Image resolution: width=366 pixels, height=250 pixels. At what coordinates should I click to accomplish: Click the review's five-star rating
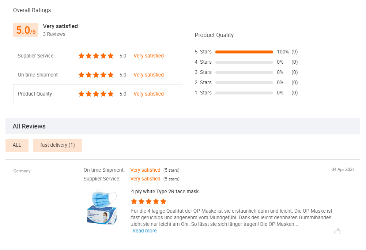pyautogui.click(x=148, y=201)
